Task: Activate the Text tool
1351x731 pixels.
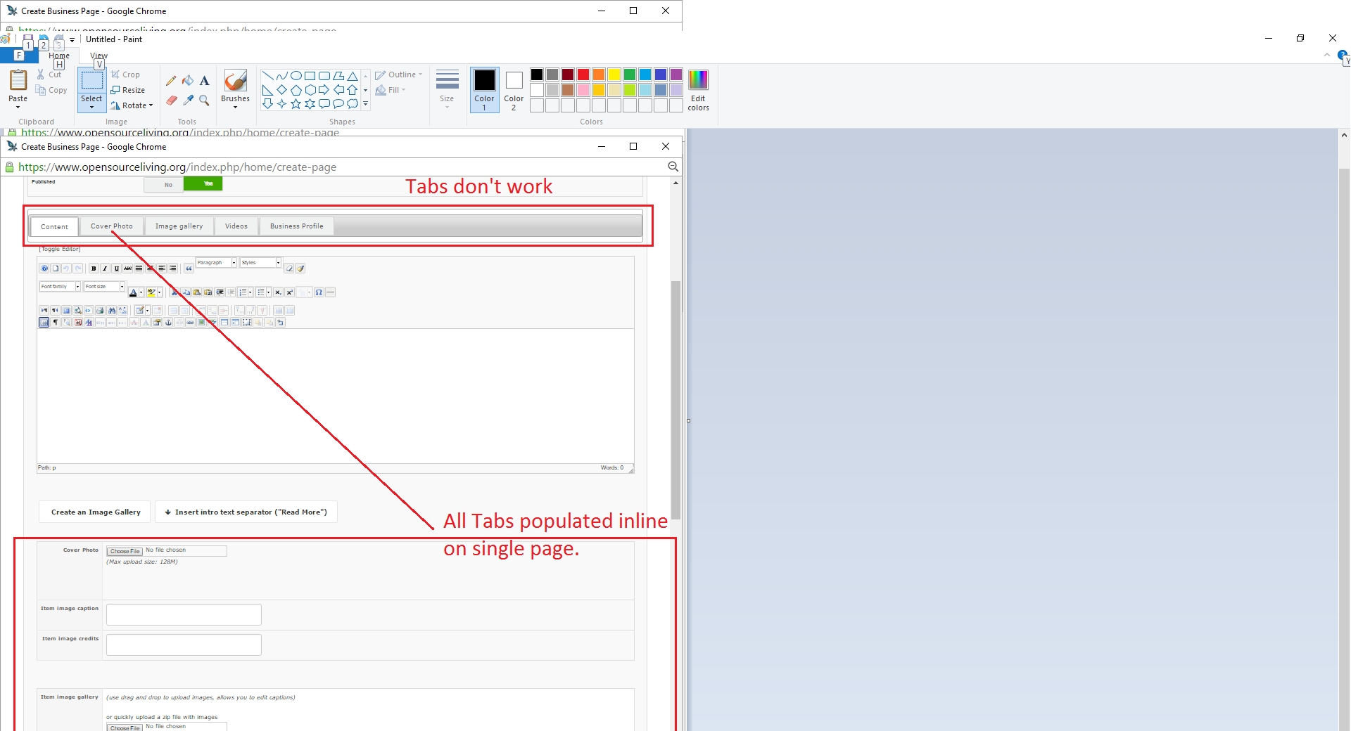Action: pos(205,81)
